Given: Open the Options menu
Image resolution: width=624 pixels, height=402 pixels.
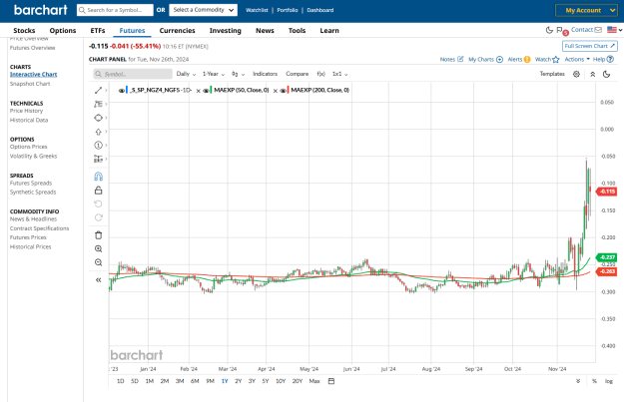Looking at the screenshot, I should (x=63, y=31).
